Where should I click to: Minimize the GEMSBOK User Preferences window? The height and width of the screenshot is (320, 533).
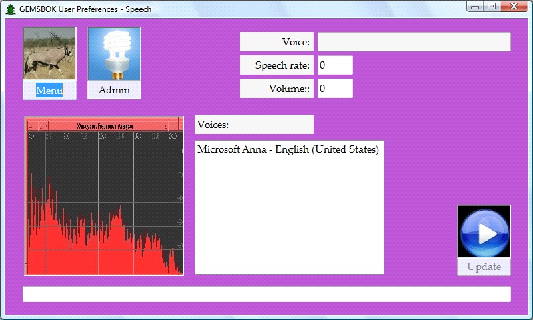[x=475, y=7]
